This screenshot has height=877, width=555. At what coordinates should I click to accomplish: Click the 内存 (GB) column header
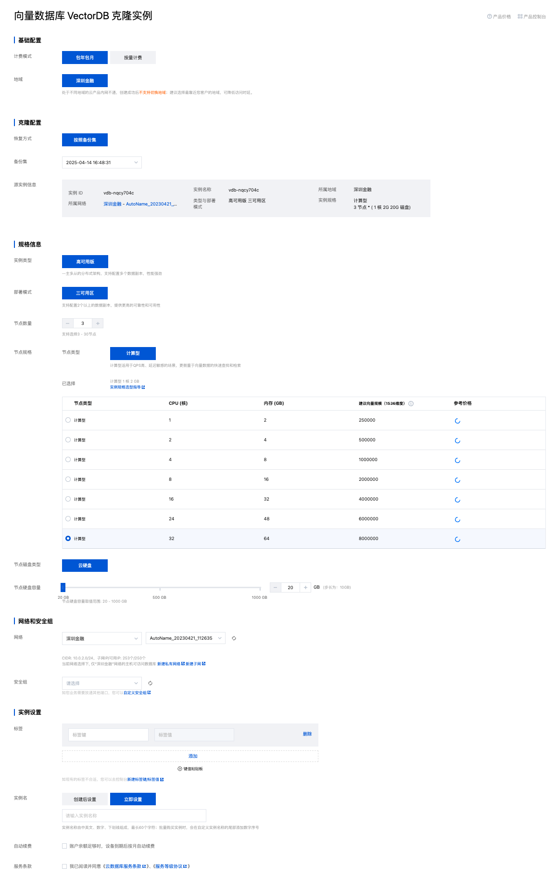point(274,403)
